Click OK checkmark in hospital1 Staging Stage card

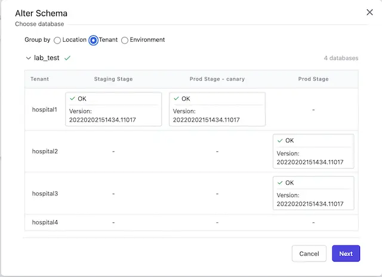pyautogui.click(x=73, y=99)
